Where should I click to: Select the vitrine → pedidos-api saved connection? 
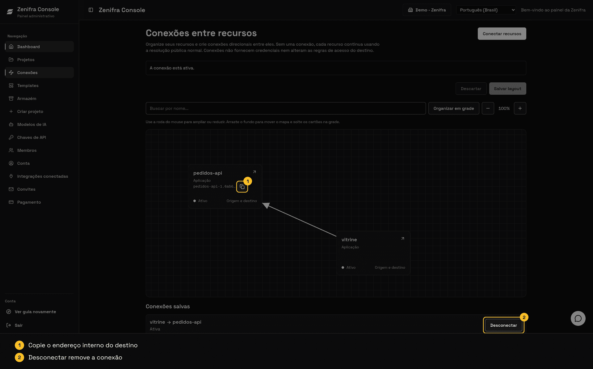click(175, 322)
